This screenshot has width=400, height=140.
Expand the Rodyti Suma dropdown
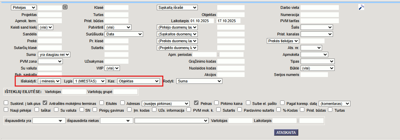point(199,81)
